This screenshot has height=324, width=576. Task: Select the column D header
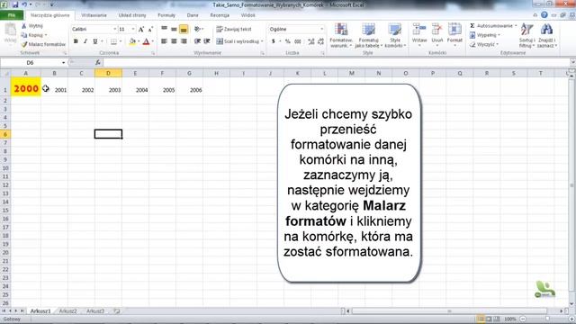pyautogui.click(x=108, y=73)
